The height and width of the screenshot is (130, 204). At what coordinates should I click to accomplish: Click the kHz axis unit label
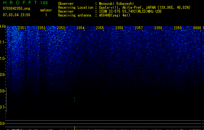(x=3, y=26)
